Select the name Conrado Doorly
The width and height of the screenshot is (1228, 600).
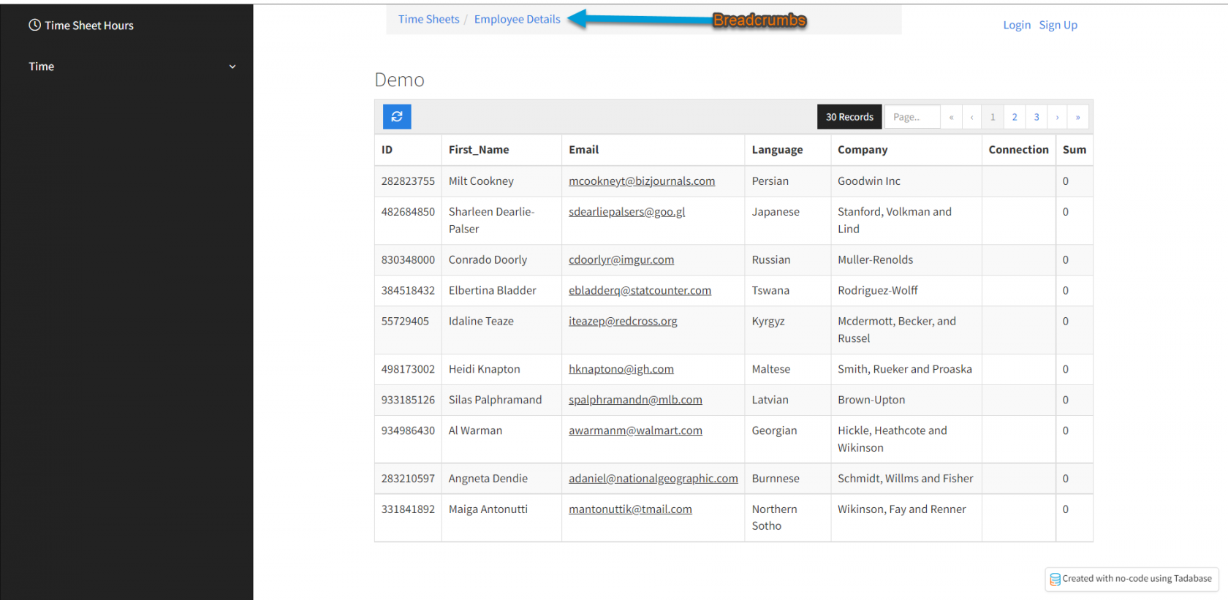point(488,260)
